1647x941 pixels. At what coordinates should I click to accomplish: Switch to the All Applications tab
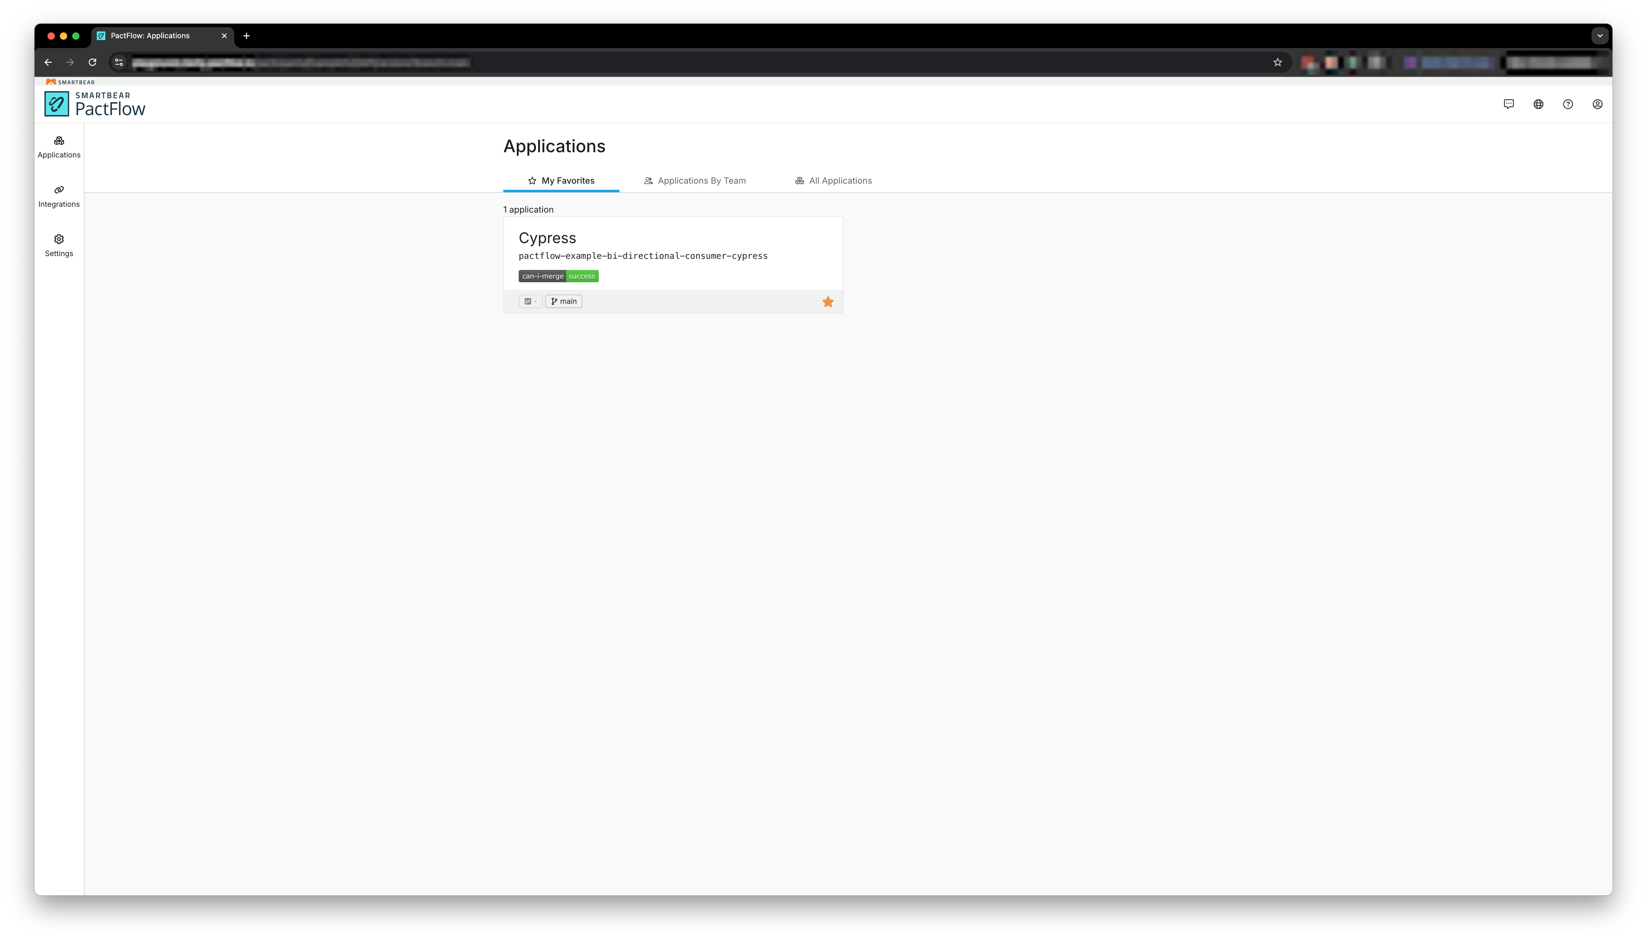tap(833, 180)
